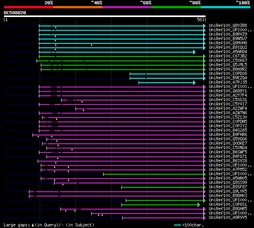Click the yellow gap marker under the C5XNG4 alignment

(x=72, y=149)
